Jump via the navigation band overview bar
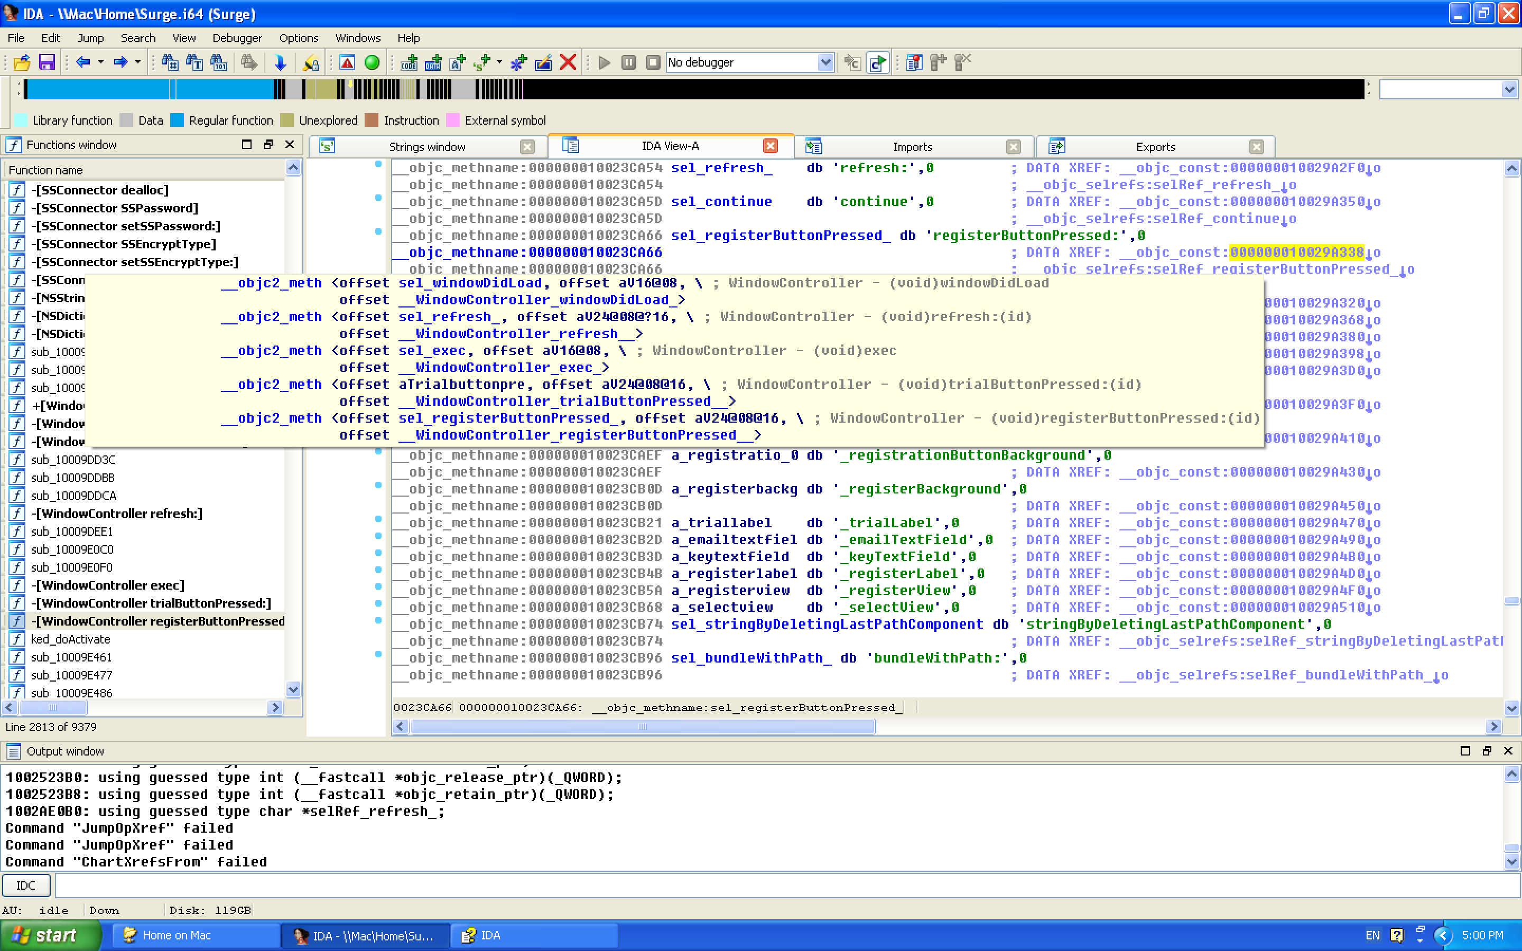 click(x=692, y=90)
